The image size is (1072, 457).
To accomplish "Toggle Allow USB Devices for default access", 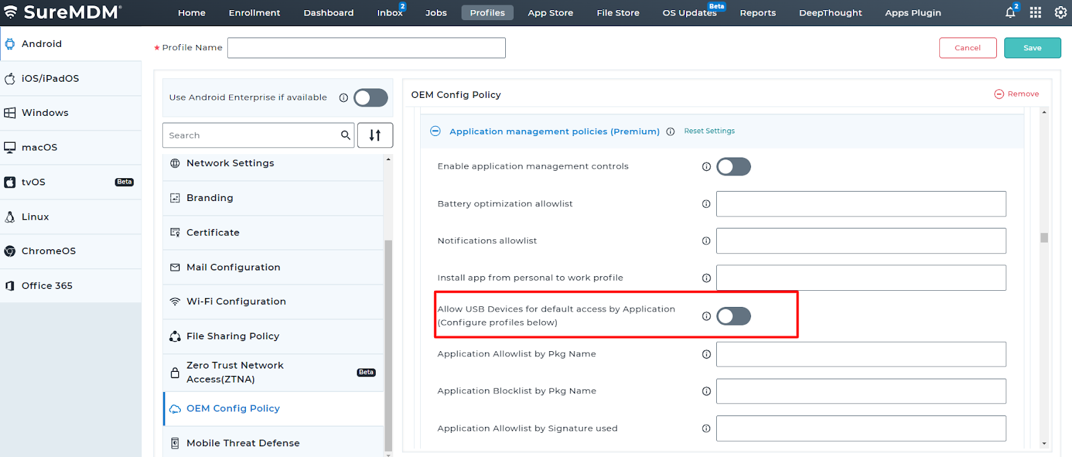I will (734, 316).
